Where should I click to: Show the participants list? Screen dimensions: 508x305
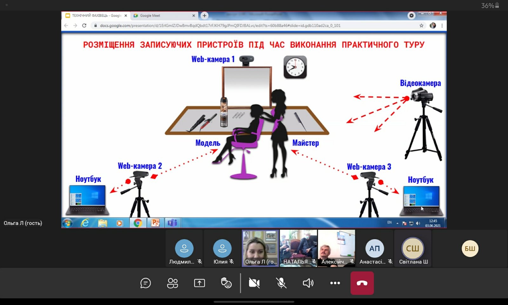tap(172, 283)
